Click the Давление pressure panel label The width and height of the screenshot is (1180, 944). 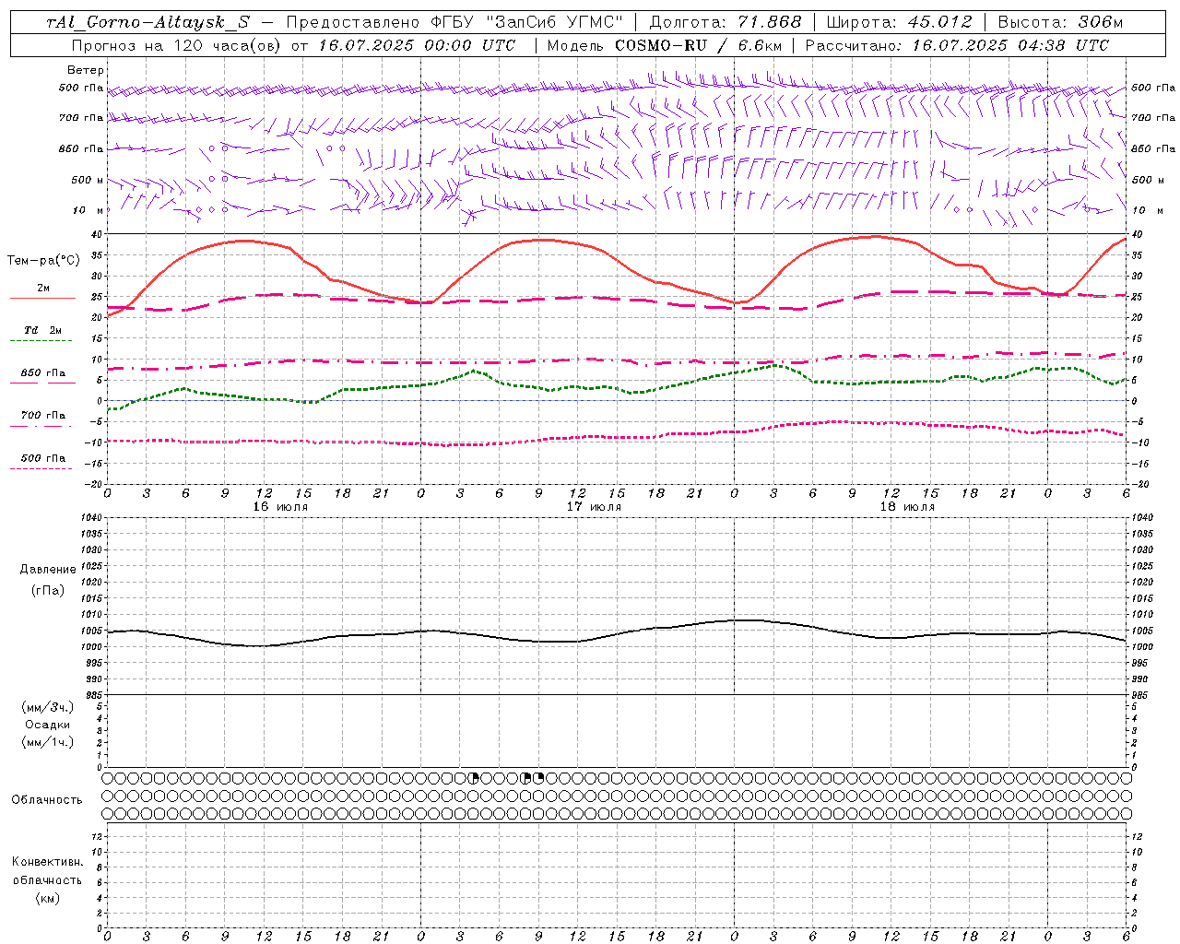[48, 569]
